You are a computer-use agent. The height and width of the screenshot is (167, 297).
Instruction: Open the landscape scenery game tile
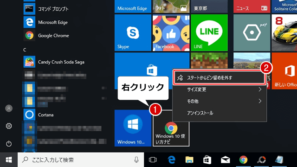click(252, 61)
